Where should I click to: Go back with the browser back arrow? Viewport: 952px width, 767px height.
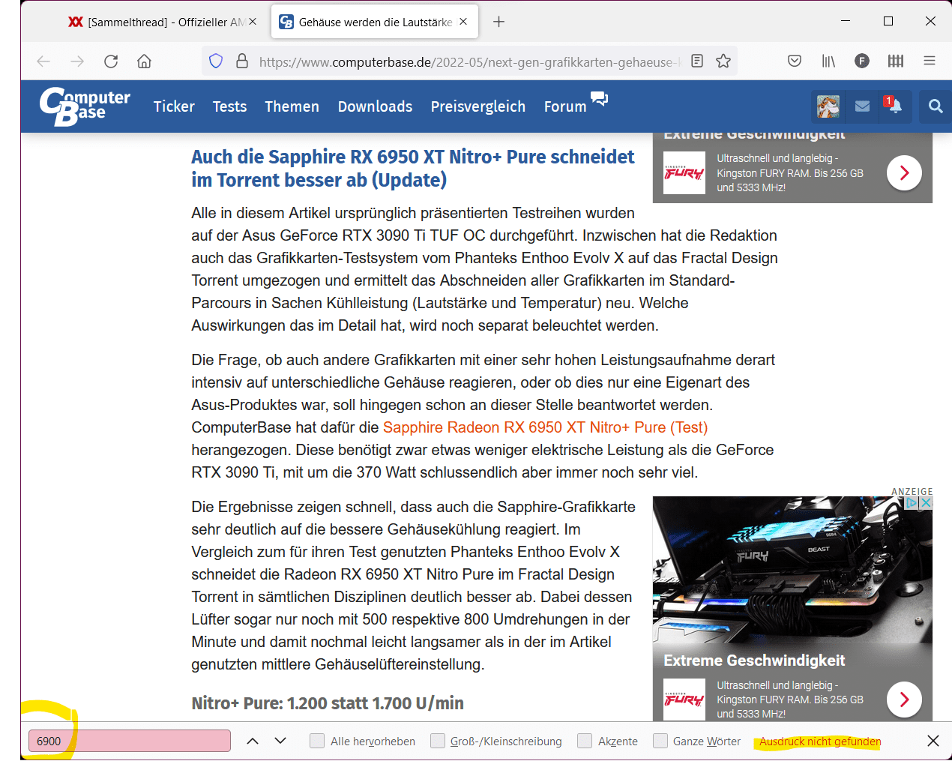tap(43, 61)
